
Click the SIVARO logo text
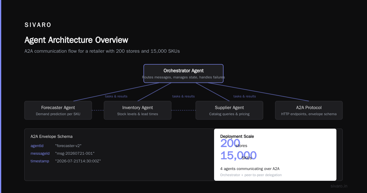coord(38,25)
